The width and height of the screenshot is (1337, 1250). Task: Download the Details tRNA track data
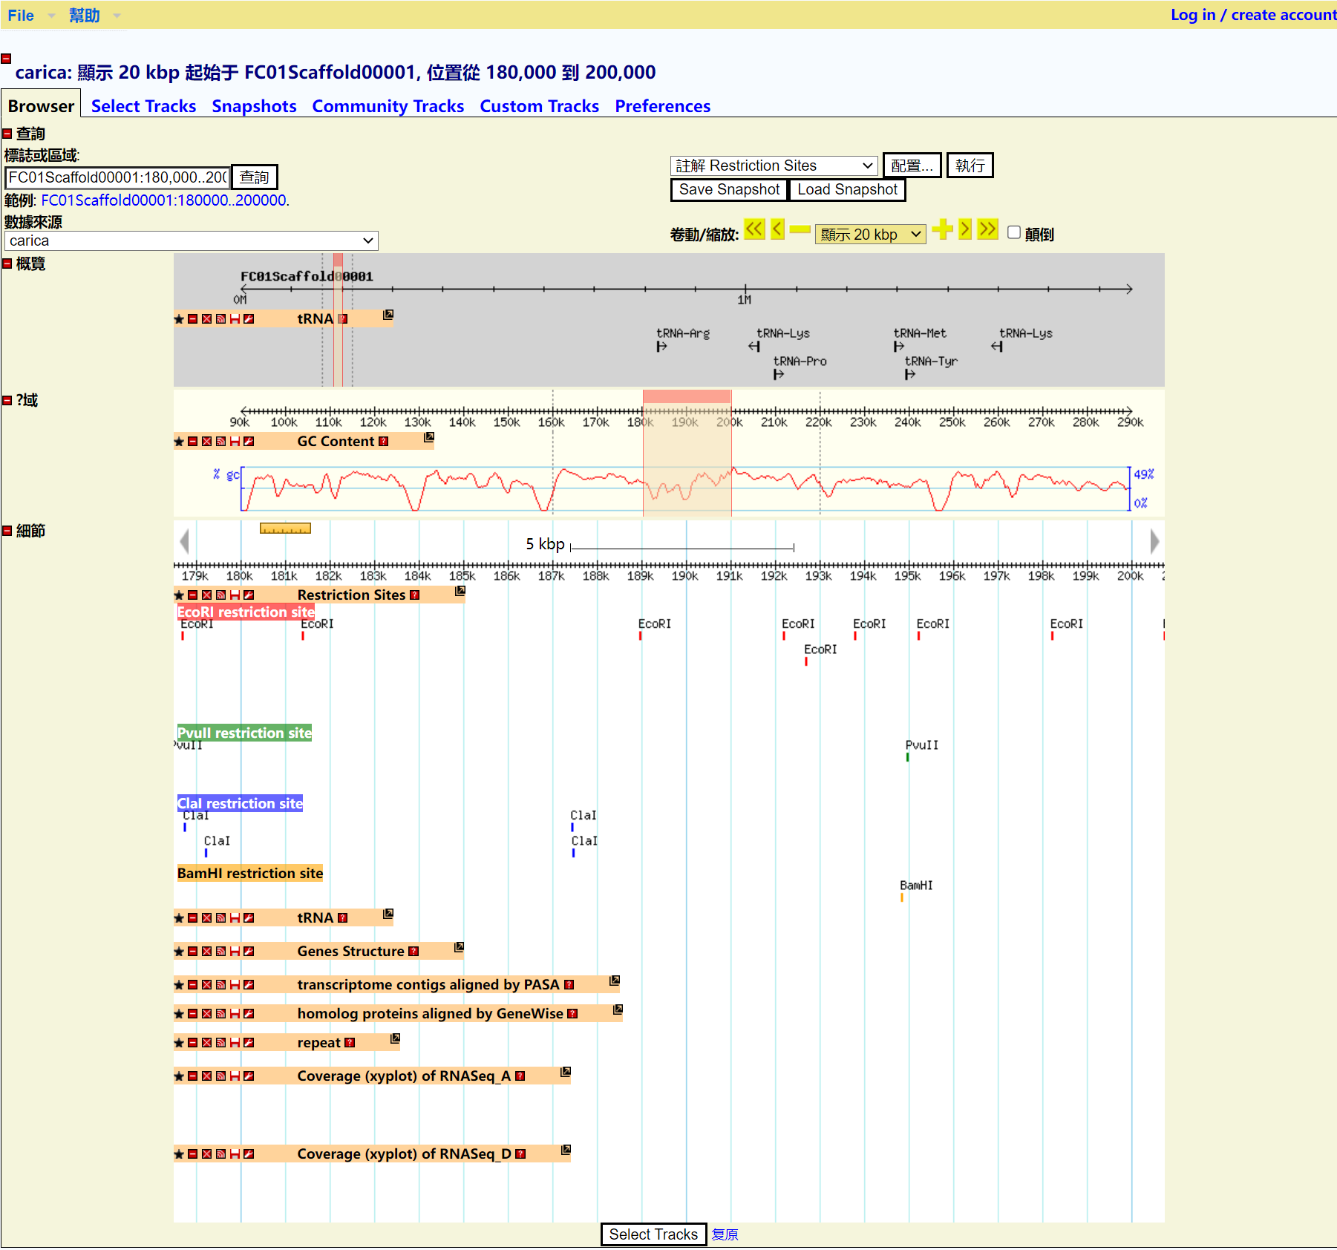click(x=235, y=918)
